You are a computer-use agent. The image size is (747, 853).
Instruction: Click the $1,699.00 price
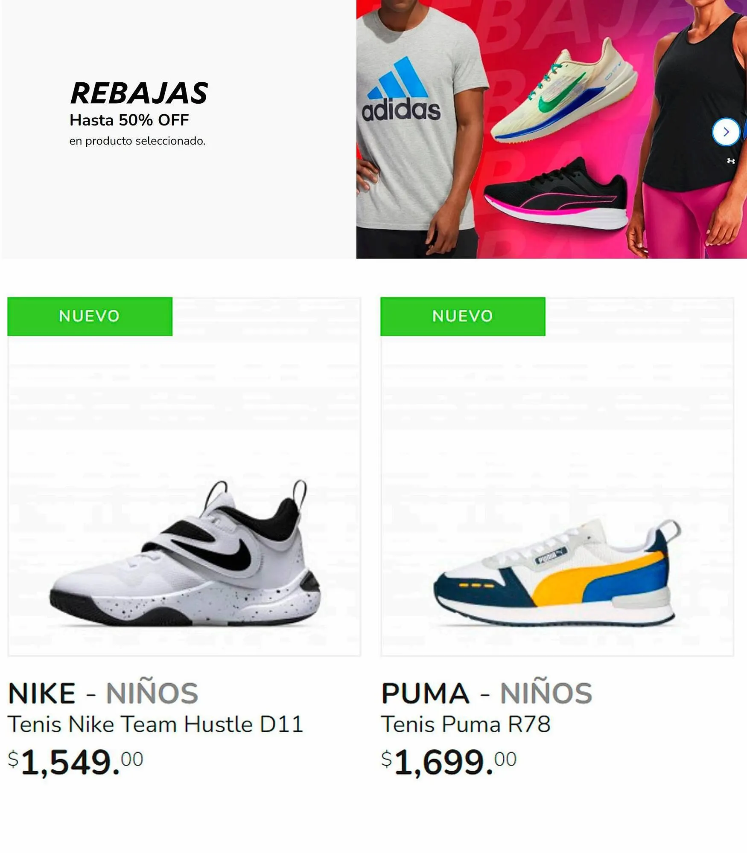[x=449, y=762]
